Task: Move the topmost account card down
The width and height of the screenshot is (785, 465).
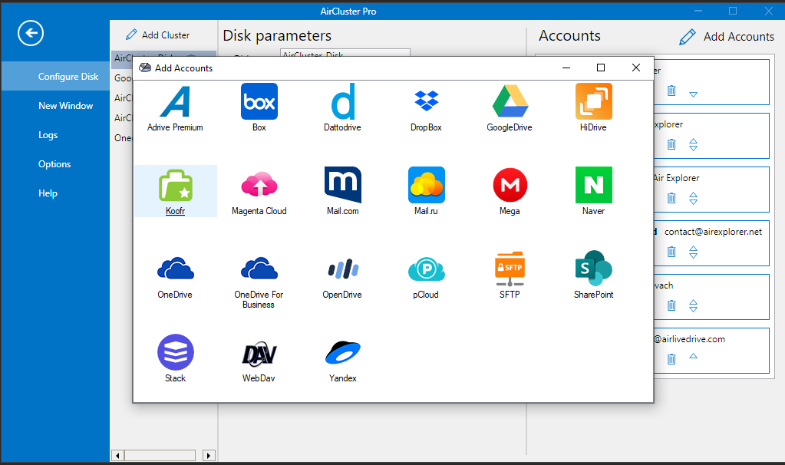Action: (694, 94)
